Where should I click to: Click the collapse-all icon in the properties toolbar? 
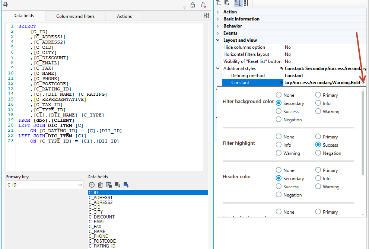click(x=219, y=3)
